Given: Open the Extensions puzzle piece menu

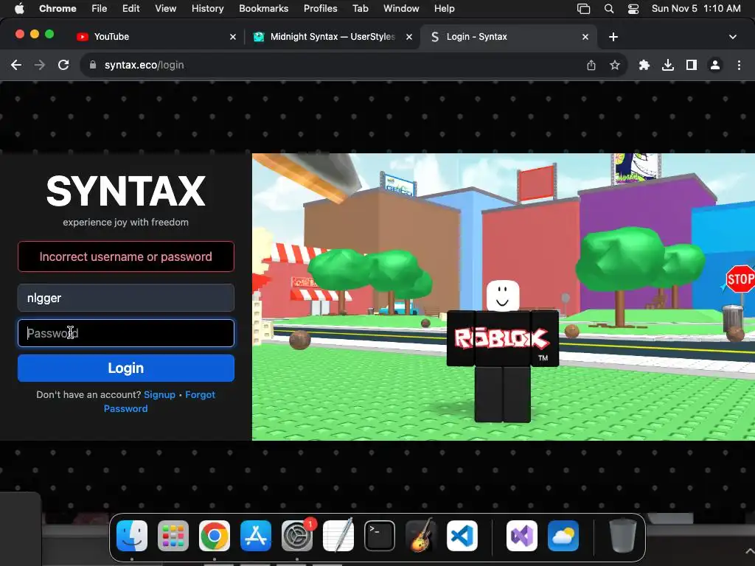Looking at the screenshot, I should [644, 65].
